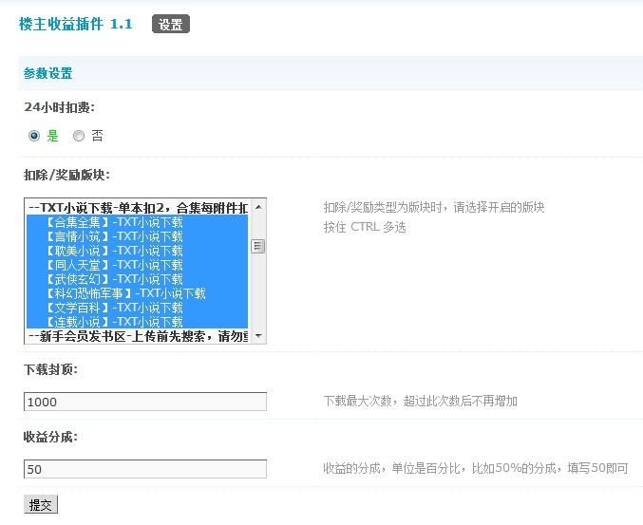Click the --TXT小说下载 group header in list
The image size is (643, 525).
[x=138, y=208]
